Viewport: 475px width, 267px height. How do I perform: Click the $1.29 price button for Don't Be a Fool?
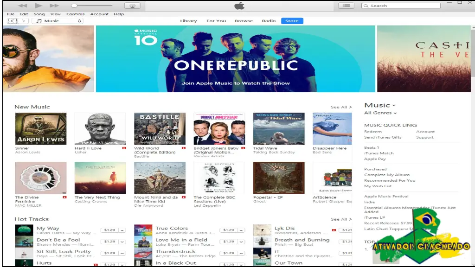click(x=109, y=242)
